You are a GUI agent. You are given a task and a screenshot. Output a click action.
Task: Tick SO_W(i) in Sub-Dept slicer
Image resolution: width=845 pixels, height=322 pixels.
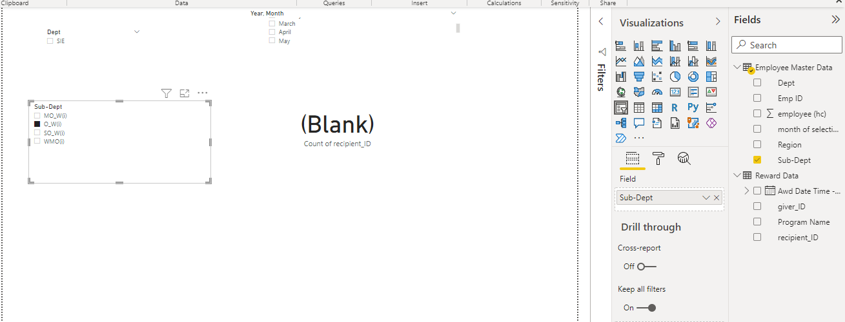coord(37,133)
